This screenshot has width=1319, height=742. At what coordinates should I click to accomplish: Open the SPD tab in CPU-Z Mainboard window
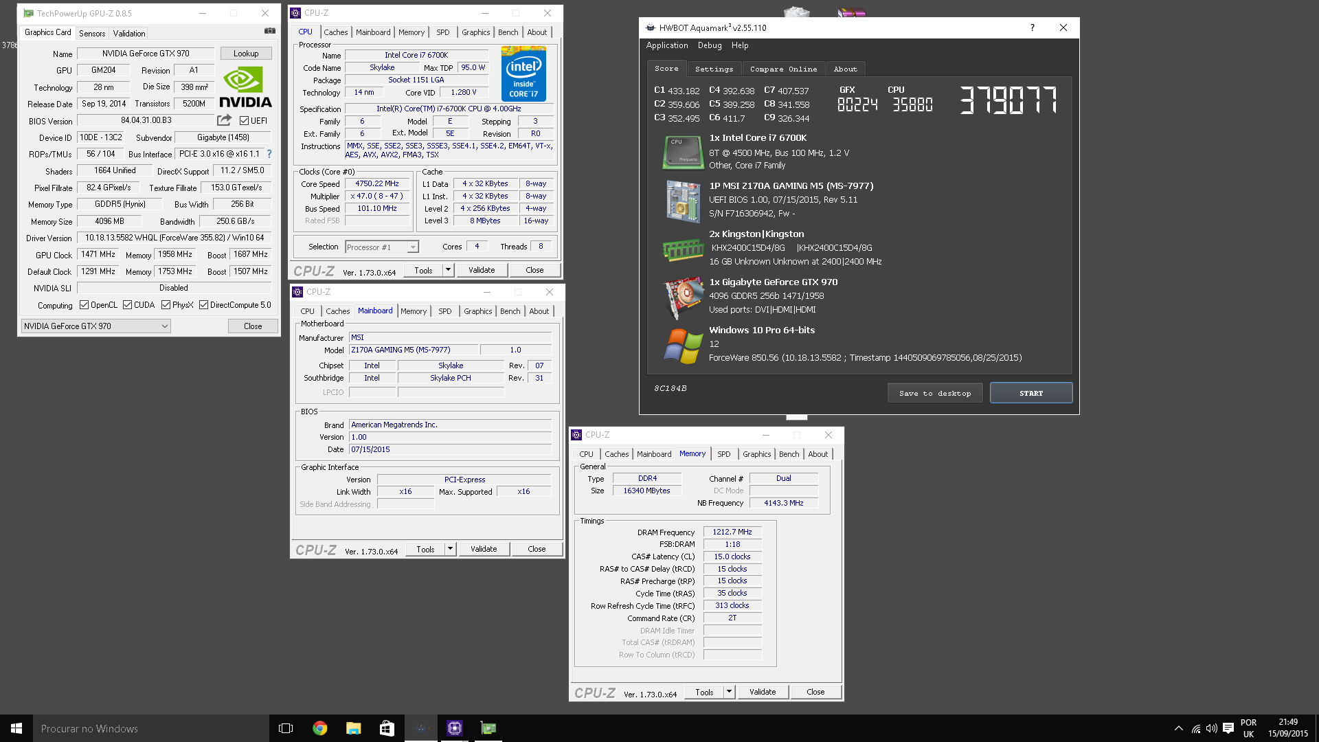(x=445, y=311)
